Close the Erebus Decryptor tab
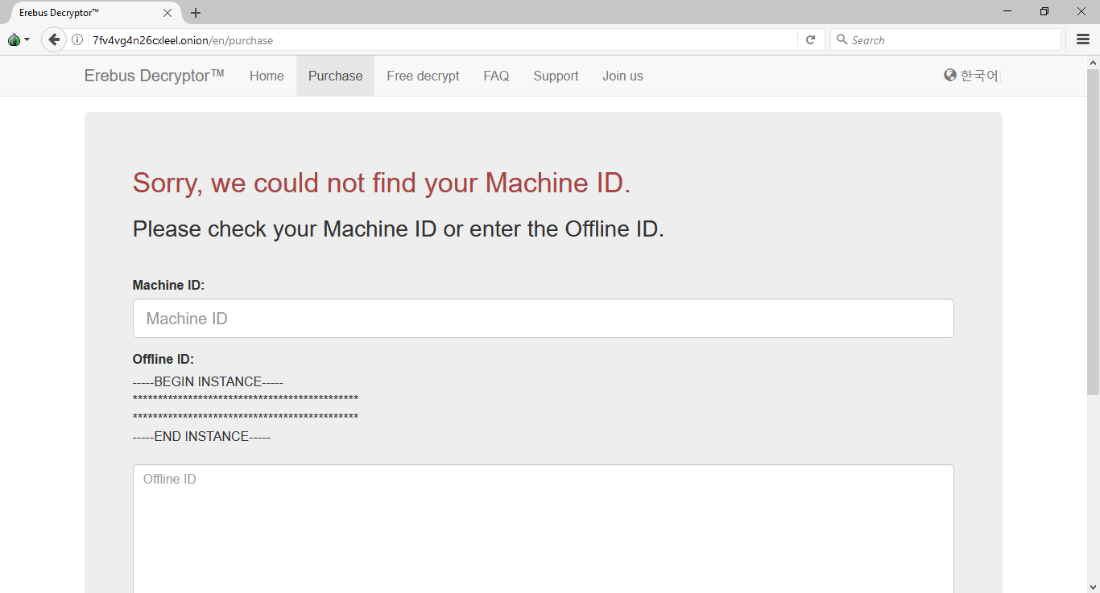This screenshot has width=1100, height=593. pyautogui.click(x=167, y=13)
